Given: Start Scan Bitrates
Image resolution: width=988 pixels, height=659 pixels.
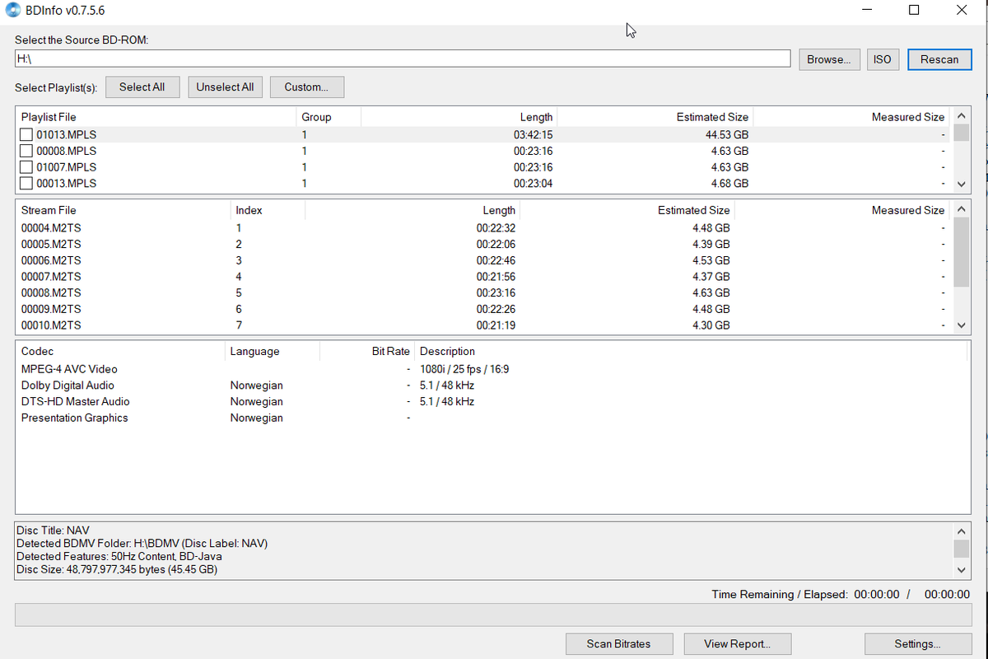Looking at the screenshot, I should click(x=619, y=643).
